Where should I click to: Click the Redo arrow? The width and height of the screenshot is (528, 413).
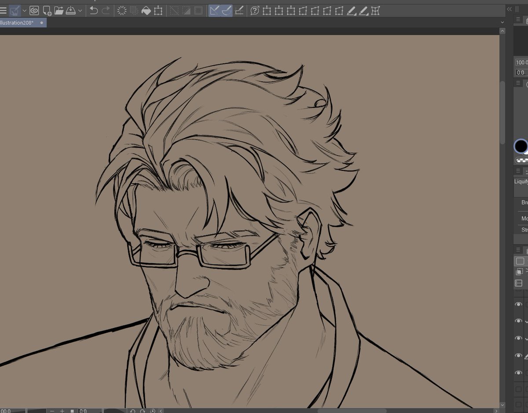point(106,11)
